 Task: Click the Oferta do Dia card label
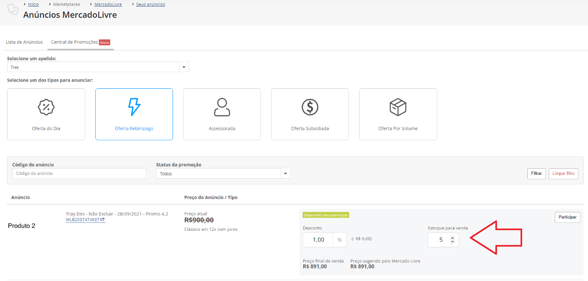(x=46, y=128)
